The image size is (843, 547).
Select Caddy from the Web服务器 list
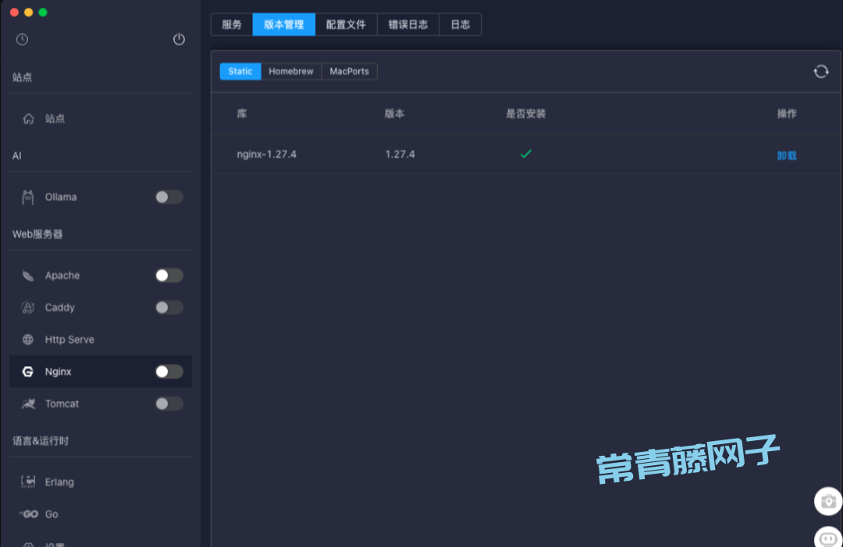point(59,307)
